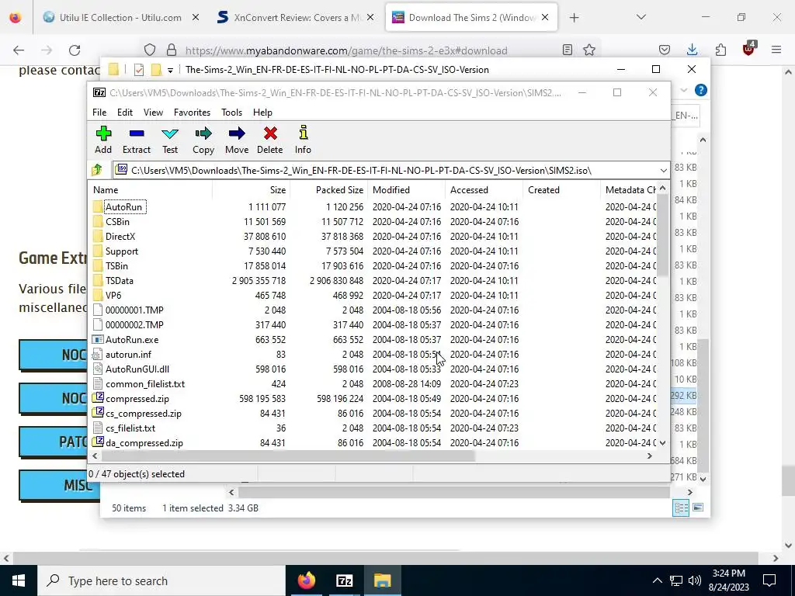The width and height of the screenshot is (795, 596).
Task: Select the da_compressed.zip file
Action: tap(144, 442)
